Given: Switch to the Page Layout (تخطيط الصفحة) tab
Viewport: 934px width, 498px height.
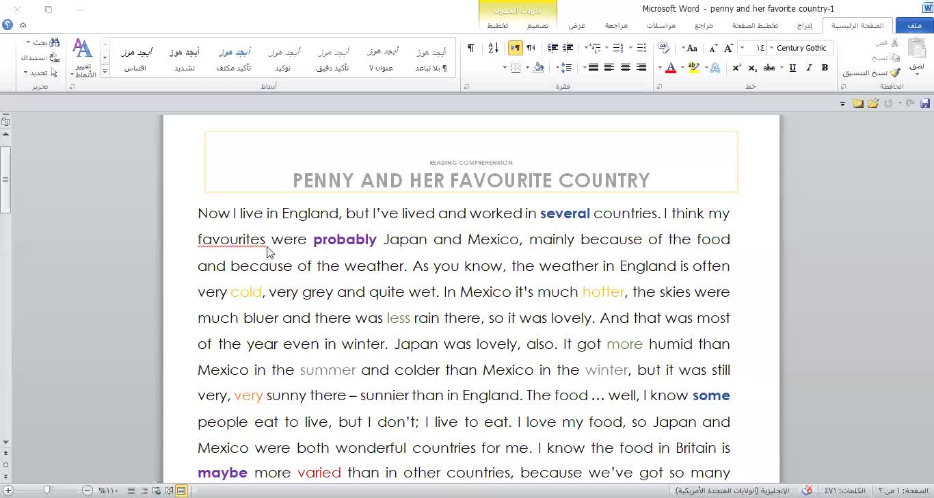Looking at the screenshot, I should 755,25.
